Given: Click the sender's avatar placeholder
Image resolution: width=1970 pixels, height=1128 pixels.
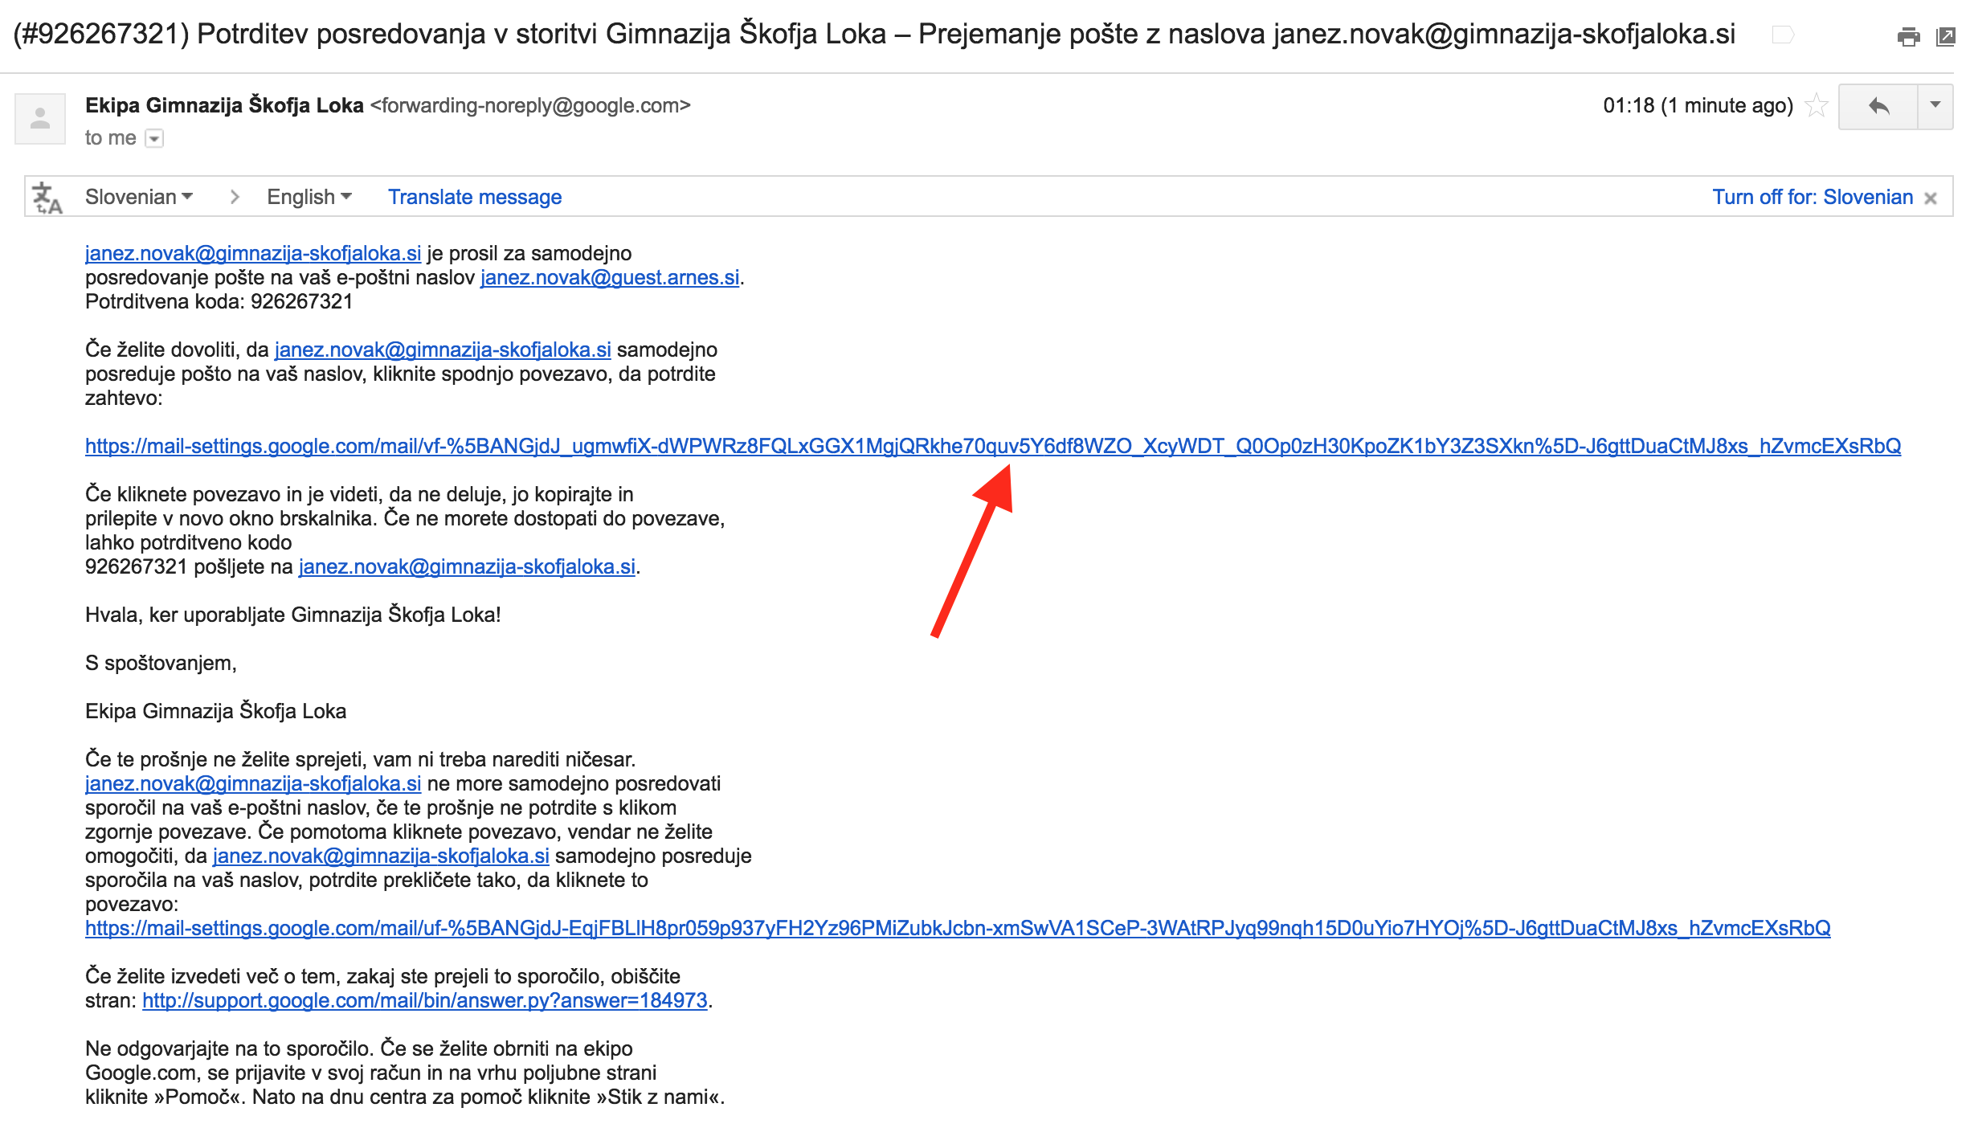Looking at the screenshot, I should (40, 119).
